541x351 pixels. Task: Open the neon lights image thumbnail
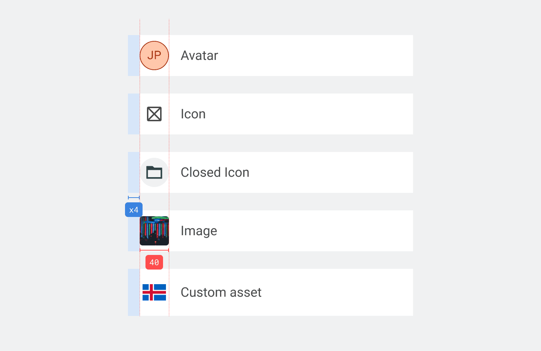(154, 231)
